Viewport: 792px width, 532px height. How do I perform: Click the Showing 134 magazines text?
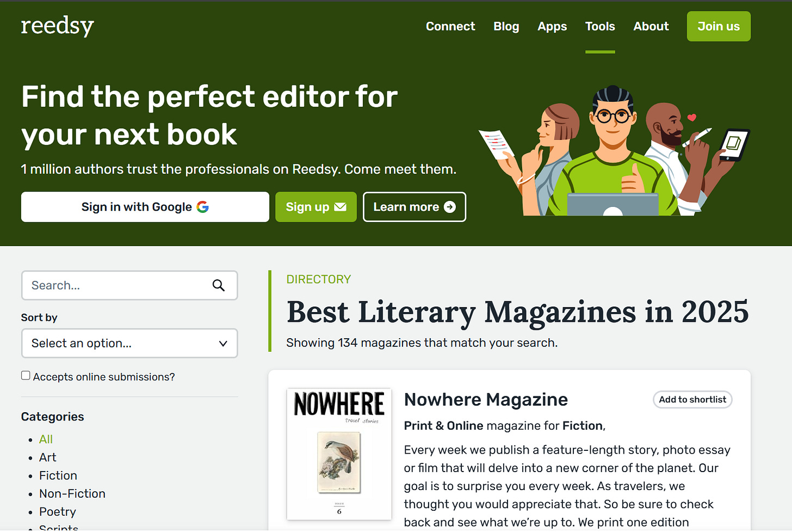pos(422,343)
